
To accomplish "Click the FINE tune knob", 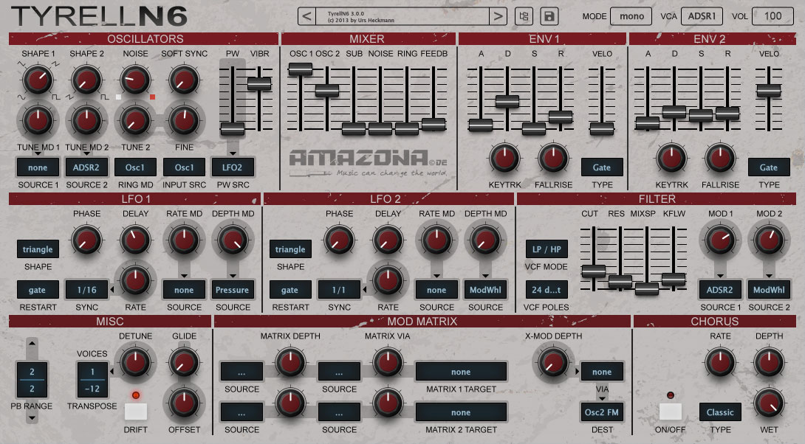I will pyautogui.click(x=184, y=120).
